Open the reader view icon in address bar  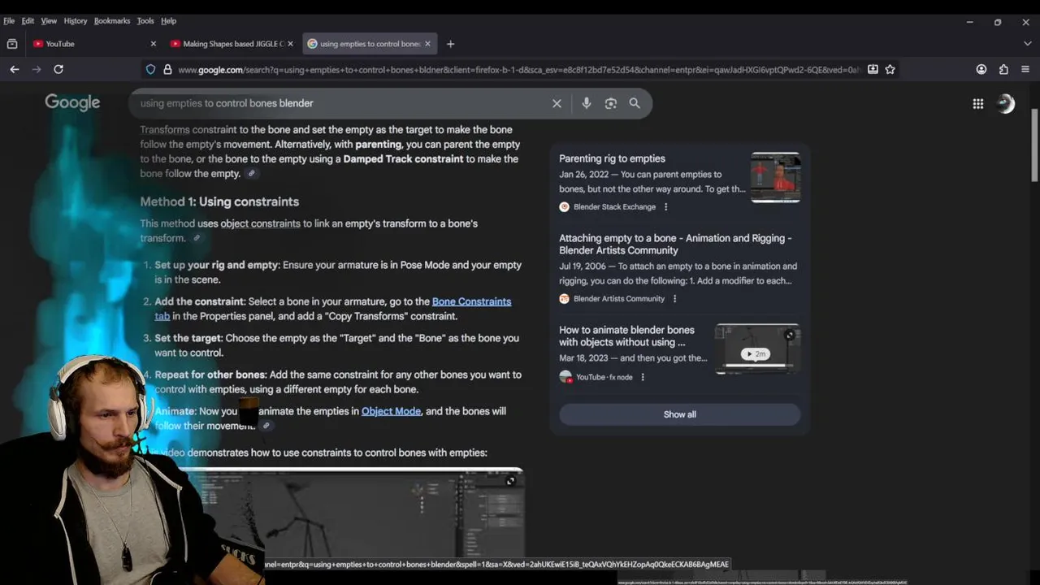(873, 70)
